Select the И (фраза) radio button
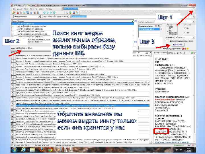This screenshot has height=154, width=205. click(x=168, y=34)
